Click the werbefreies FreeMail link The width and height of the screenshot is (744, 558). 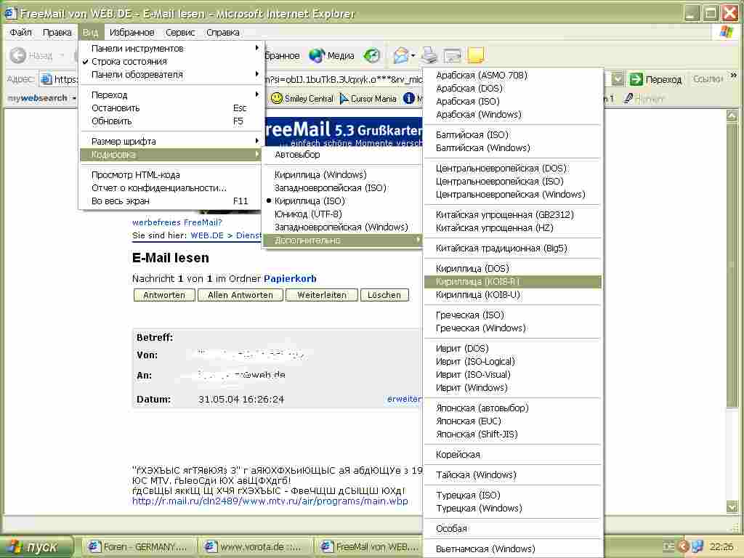[x=177, y=222]
